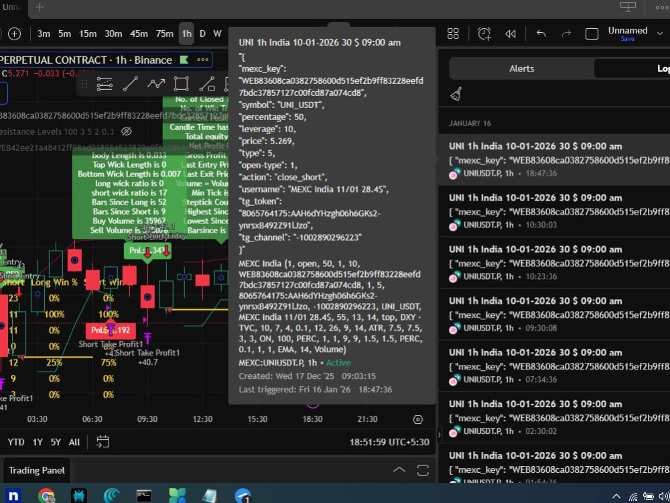Open the volume tray icon
This screenshot has width=670, height=503.
tap(665, 496)
